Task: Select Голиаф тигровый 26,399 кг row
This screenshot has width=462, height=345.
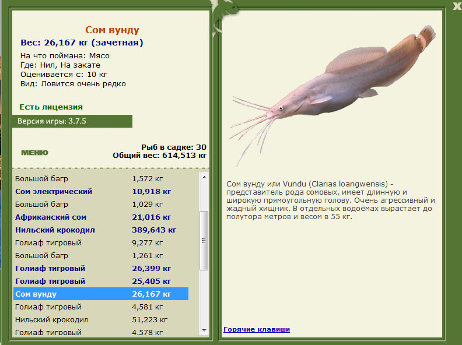Action: point(101,268)
